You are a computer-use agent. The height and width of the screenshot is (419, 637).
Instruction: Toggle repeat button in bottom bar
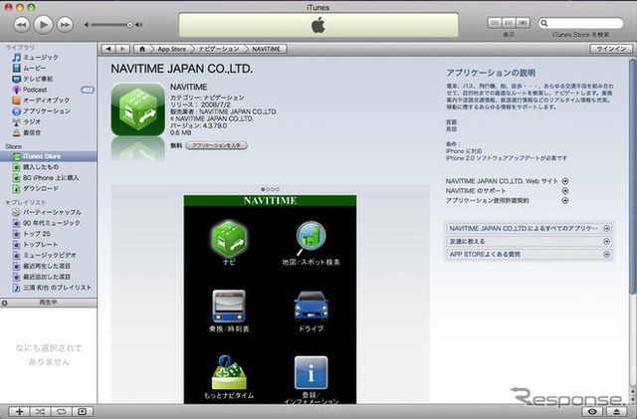pyautogui.click(x=61, y=411)
